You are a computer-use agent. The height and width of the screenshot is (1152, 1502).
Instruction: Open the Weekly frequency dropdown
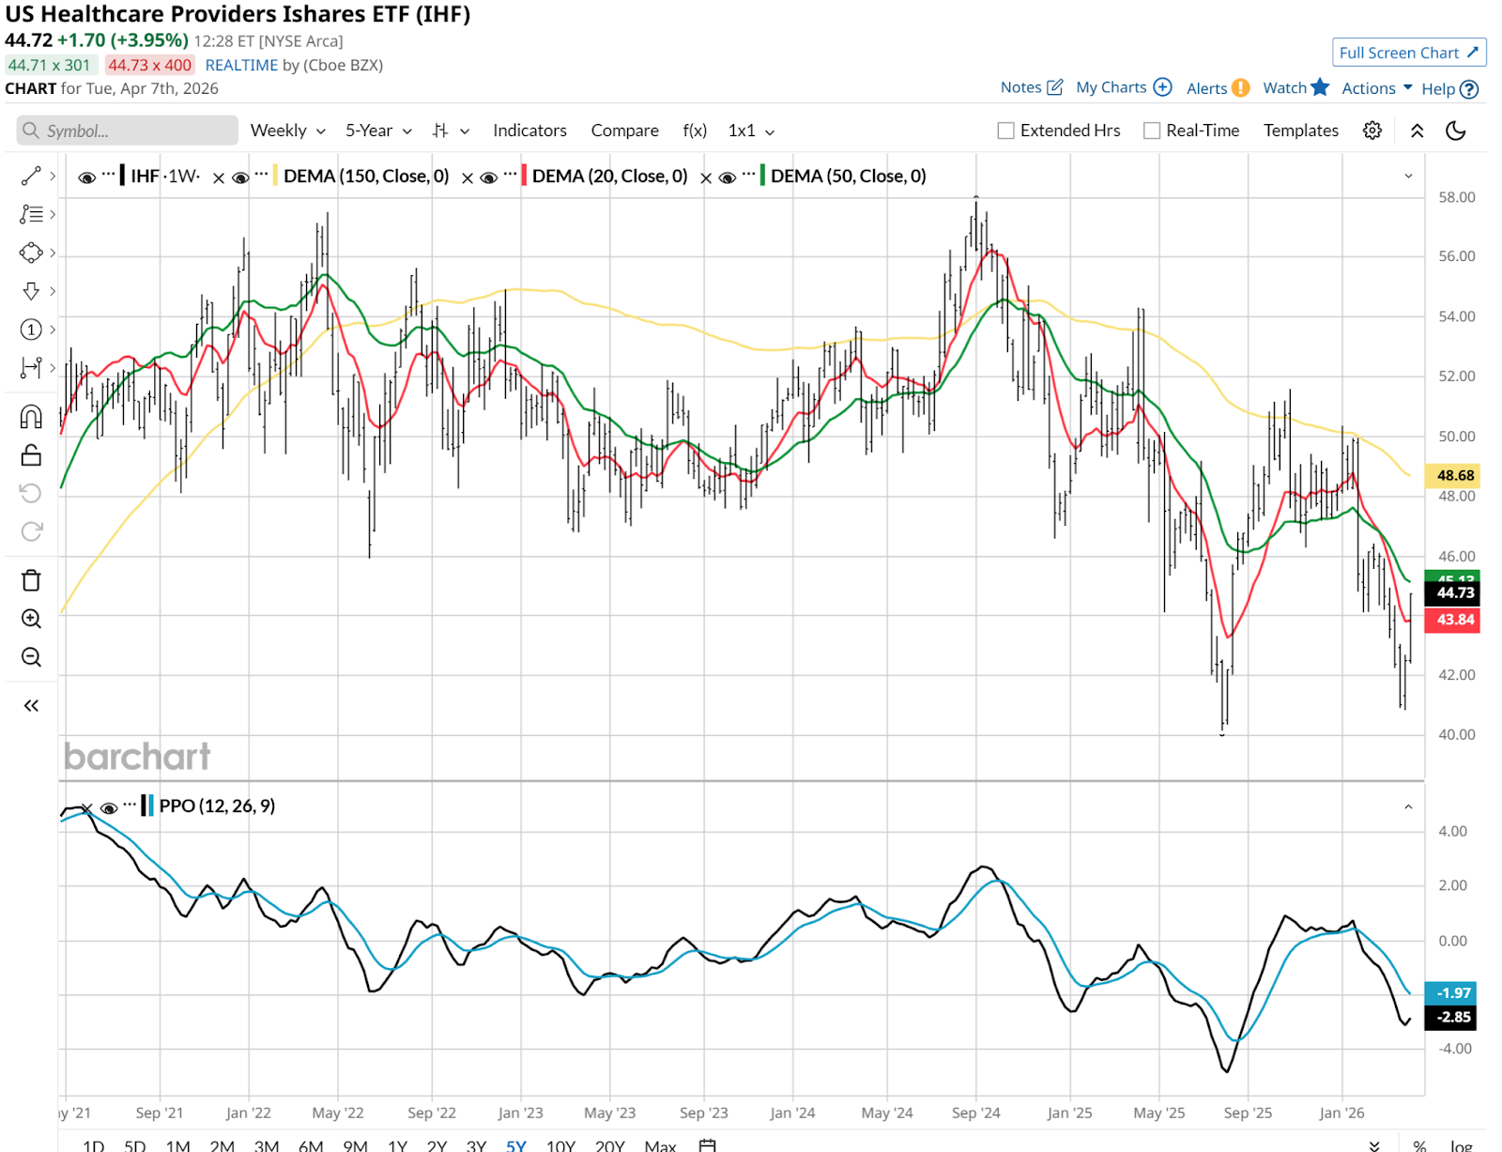click(x=287, y=131)
